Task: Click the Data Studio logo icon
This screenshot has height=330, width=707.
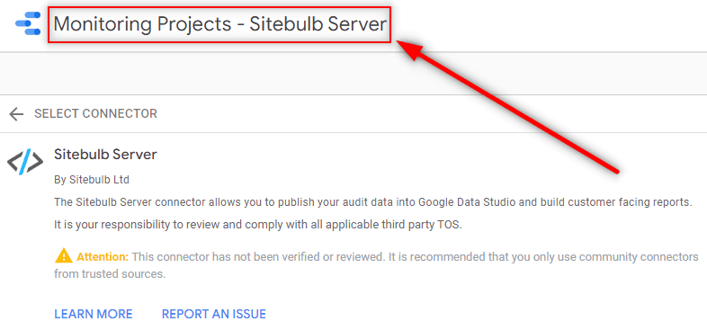Action: coord(28,24)
